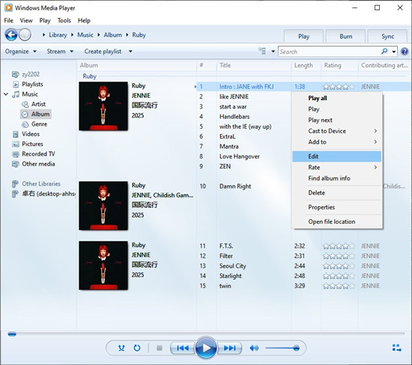412x365 pixels.
Task: Open the Play menu
Action: [45, 20]
